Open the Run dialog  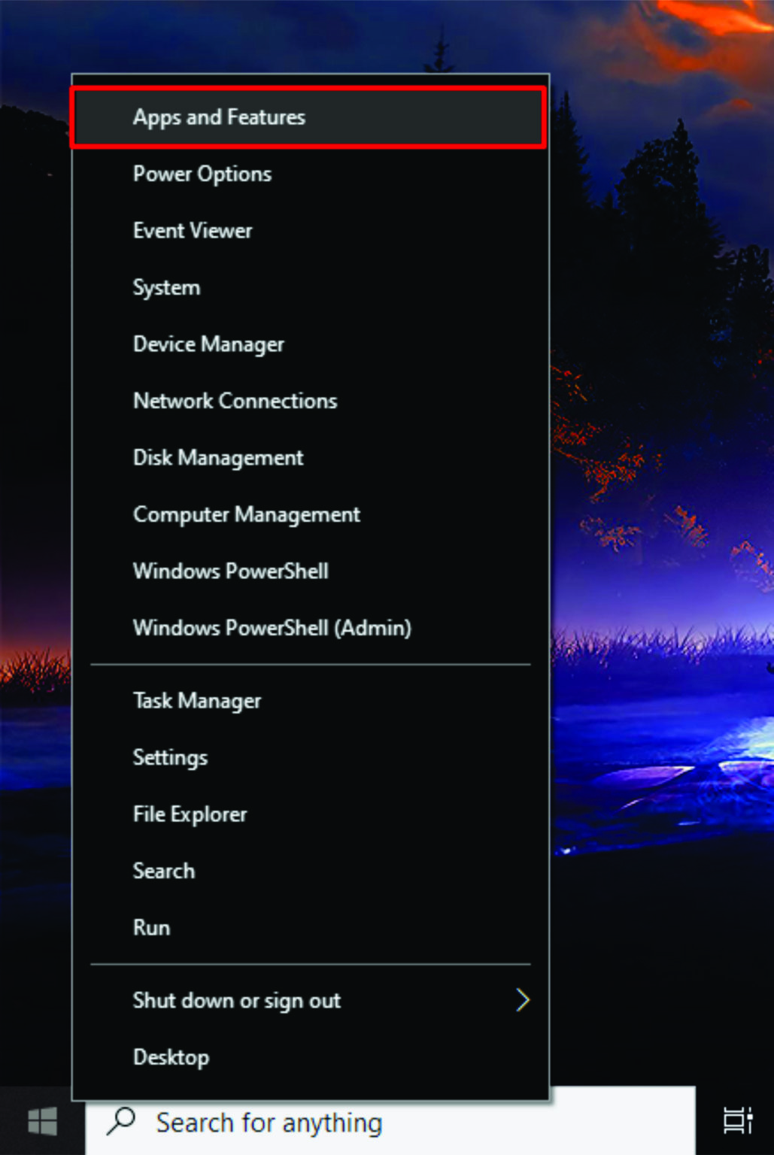point(151,927)
